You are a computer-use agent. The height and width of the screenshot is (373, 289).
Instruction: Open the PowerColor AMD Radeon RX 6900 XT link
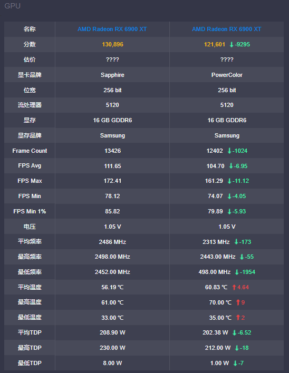point(227,29)
